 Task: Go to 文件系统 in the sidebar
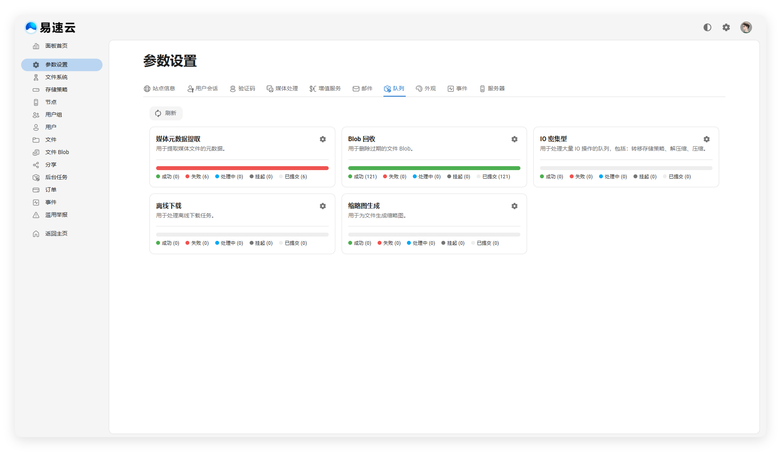(x=56, y=77)
